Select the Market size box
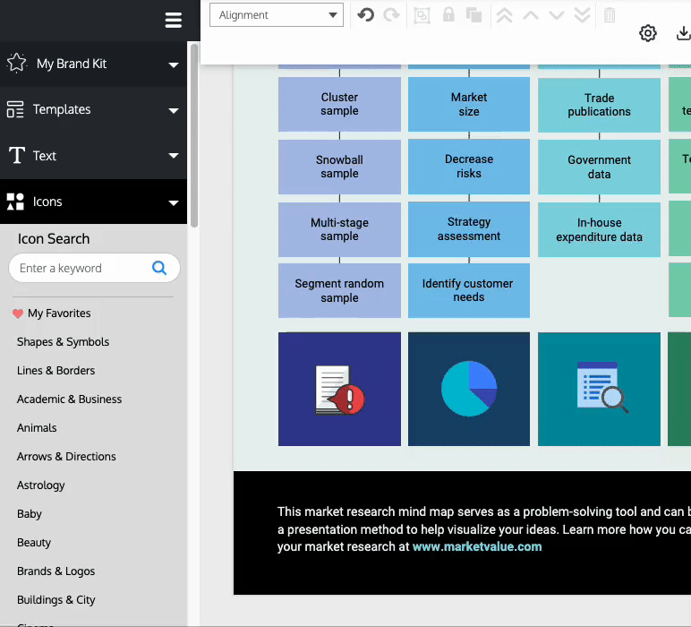 tap(469, 104)
